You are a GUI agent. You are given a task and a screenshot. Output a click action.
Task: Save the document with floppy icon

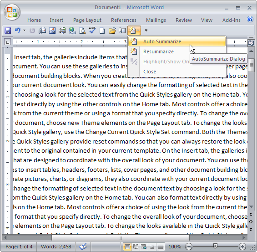coord(8,31)
